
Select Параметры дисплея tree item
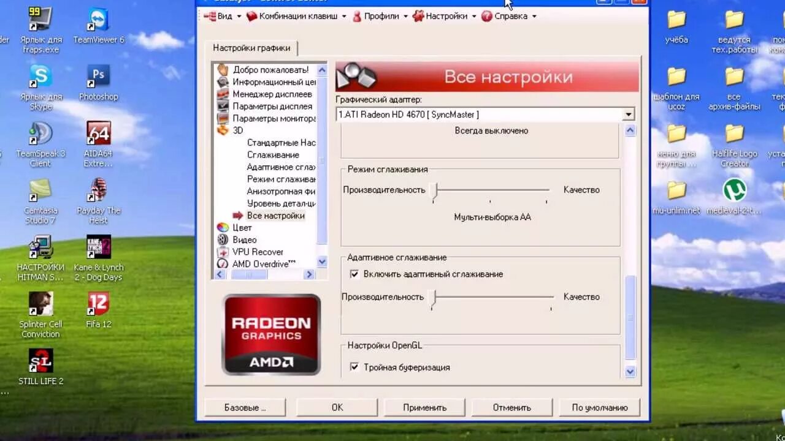point(272,107)
